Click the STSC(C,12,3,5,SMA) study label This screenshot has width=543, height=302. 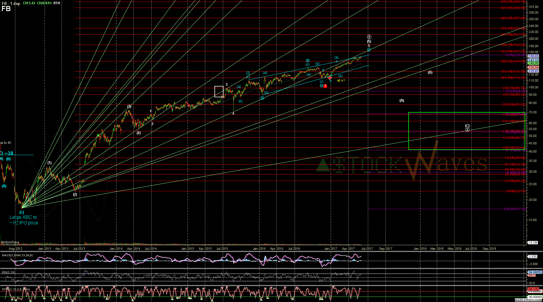pos(16,289)
